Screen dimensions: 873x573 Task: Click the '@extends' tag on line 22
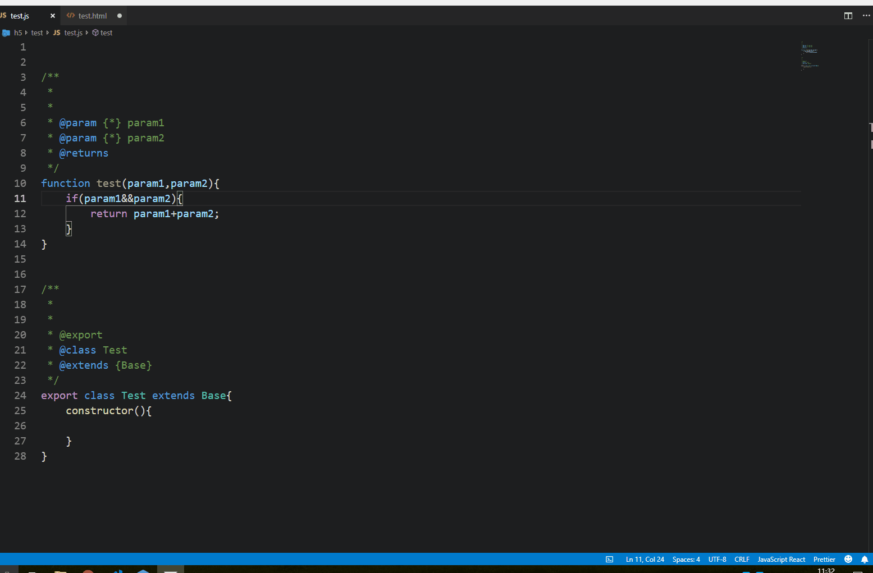point(84,365)
